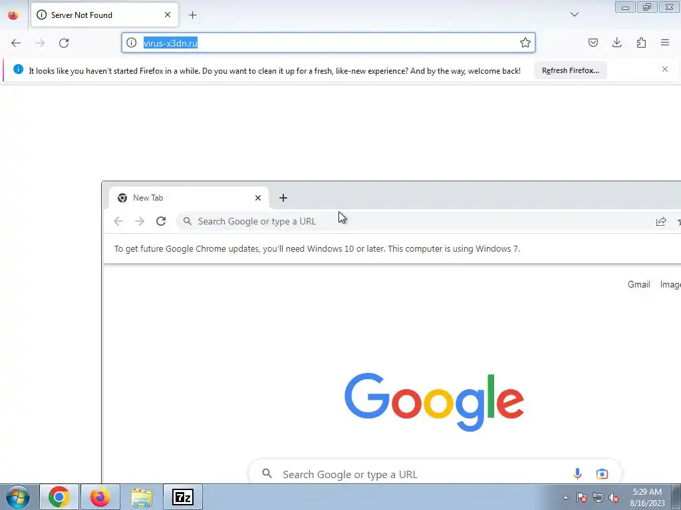Minimize the Firefox window

625,7
